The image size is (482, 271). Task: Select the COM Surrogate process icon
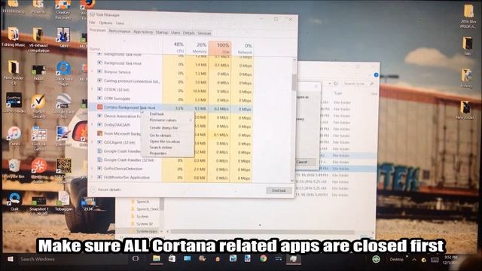pos(99,98)
